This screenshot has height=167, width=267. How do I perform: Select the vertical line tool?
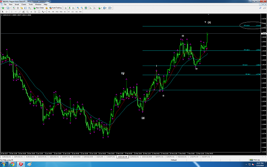pyautogui.click(x=12, y=12)
